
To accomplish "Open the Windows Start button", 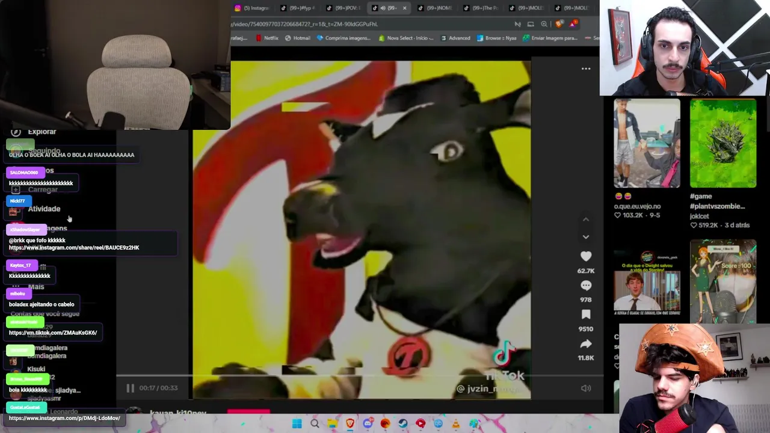I will (x=297, y=423).
